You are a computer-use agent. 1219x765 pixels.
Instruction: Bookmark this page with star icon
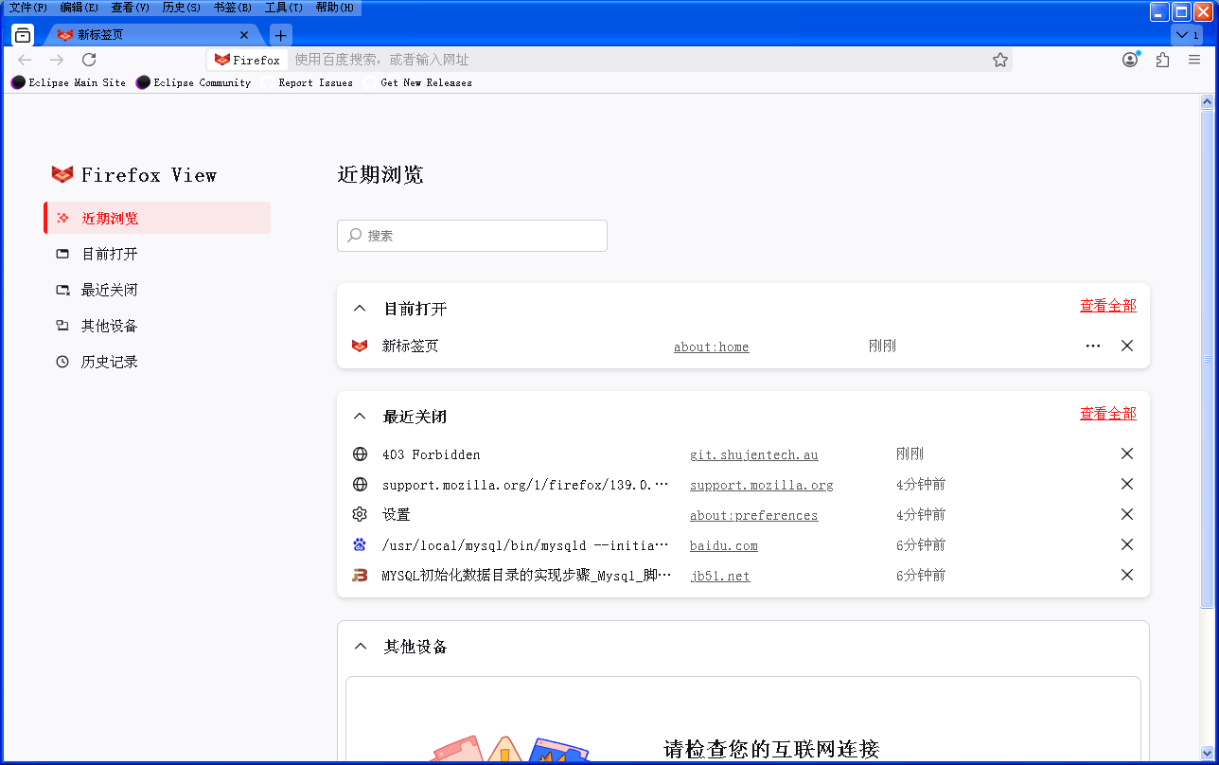1000,60
